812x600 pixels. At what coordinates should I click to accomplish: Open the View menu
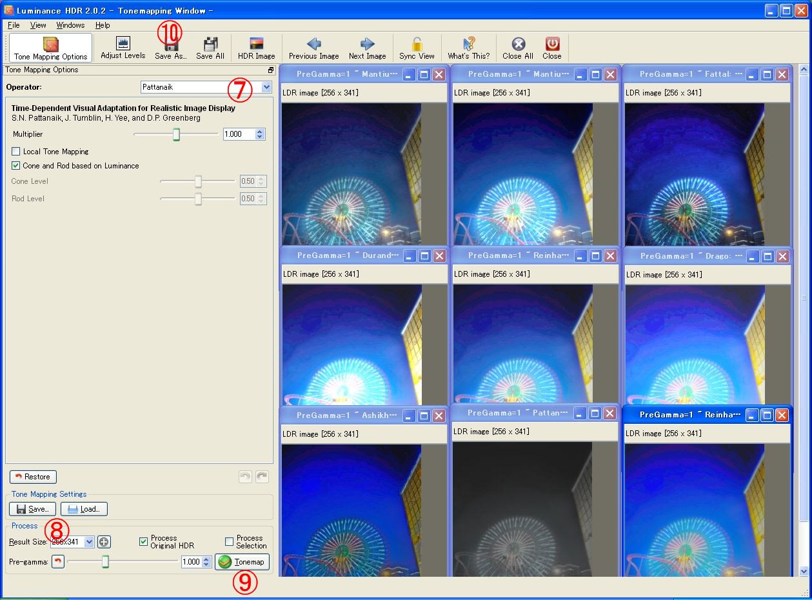pos(38,25)
